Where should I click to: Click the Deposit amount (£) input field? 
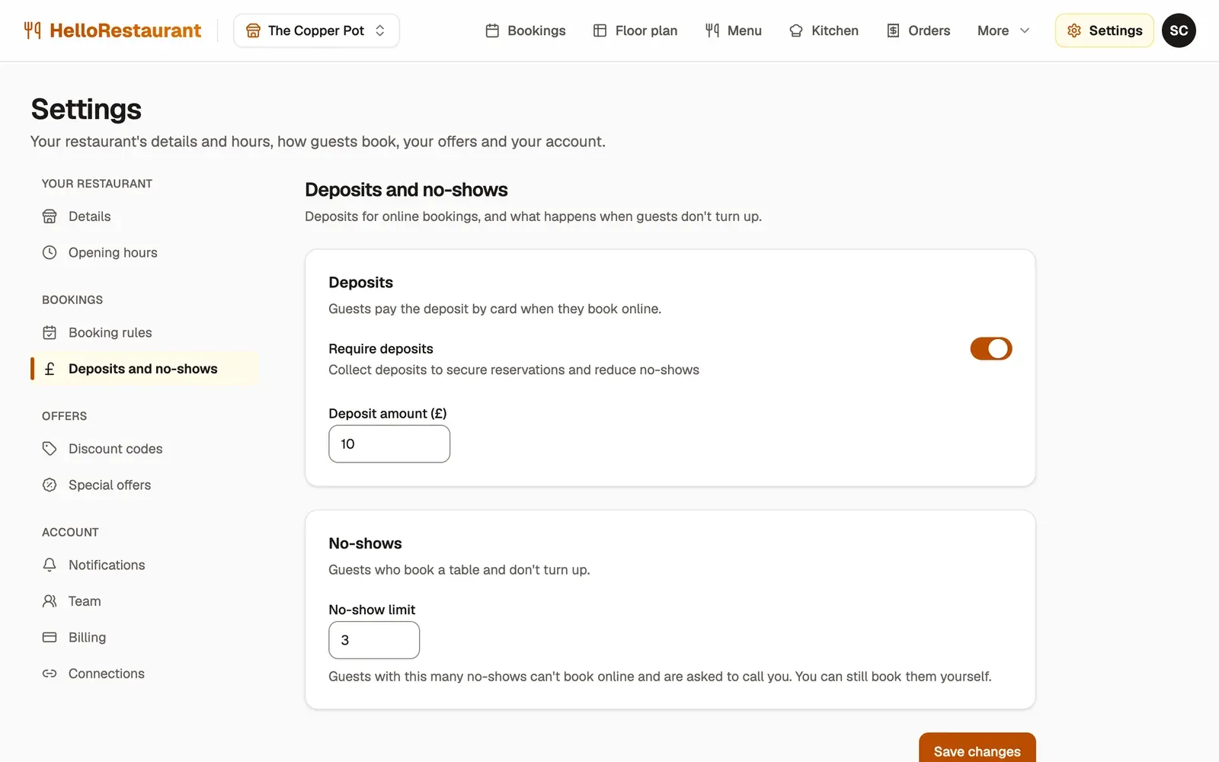389,443
